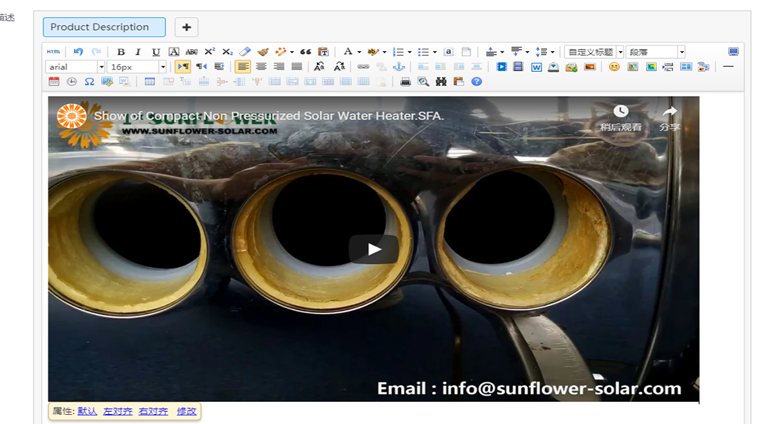Toggle bold formatting in the editor toolbar
This screenshot has height=424, width=758.
pyautogui.click(x=121, y=52)
